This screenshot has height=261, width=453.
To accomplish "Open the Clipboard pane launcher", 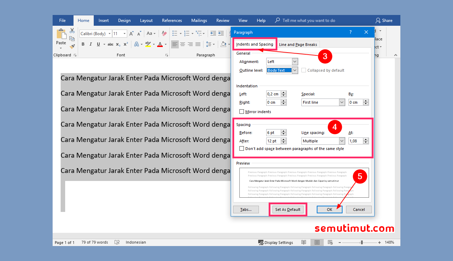I will (75, 55).
